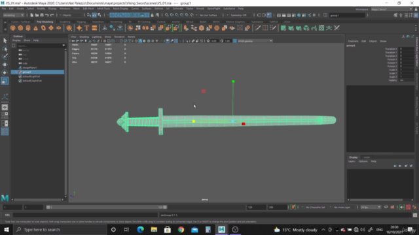The height and width of the screenshot is (235, 419).
Task: Open Google Chrome from the taskbar
Action: point(181,229)
